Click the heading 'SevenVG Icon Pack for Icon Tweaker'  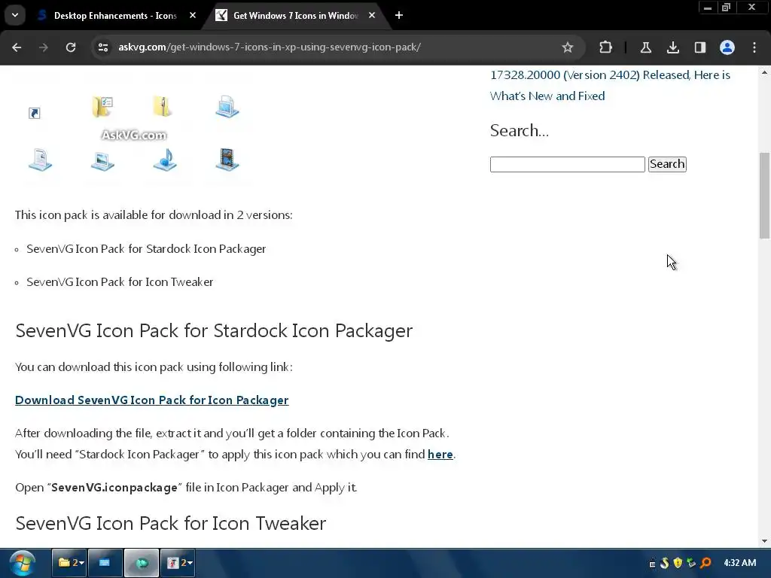(171, 524)
